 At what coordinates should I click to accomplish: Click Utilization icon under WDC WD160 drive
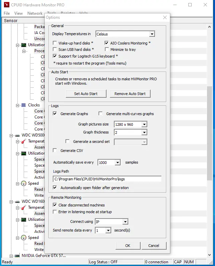[24, 219]
